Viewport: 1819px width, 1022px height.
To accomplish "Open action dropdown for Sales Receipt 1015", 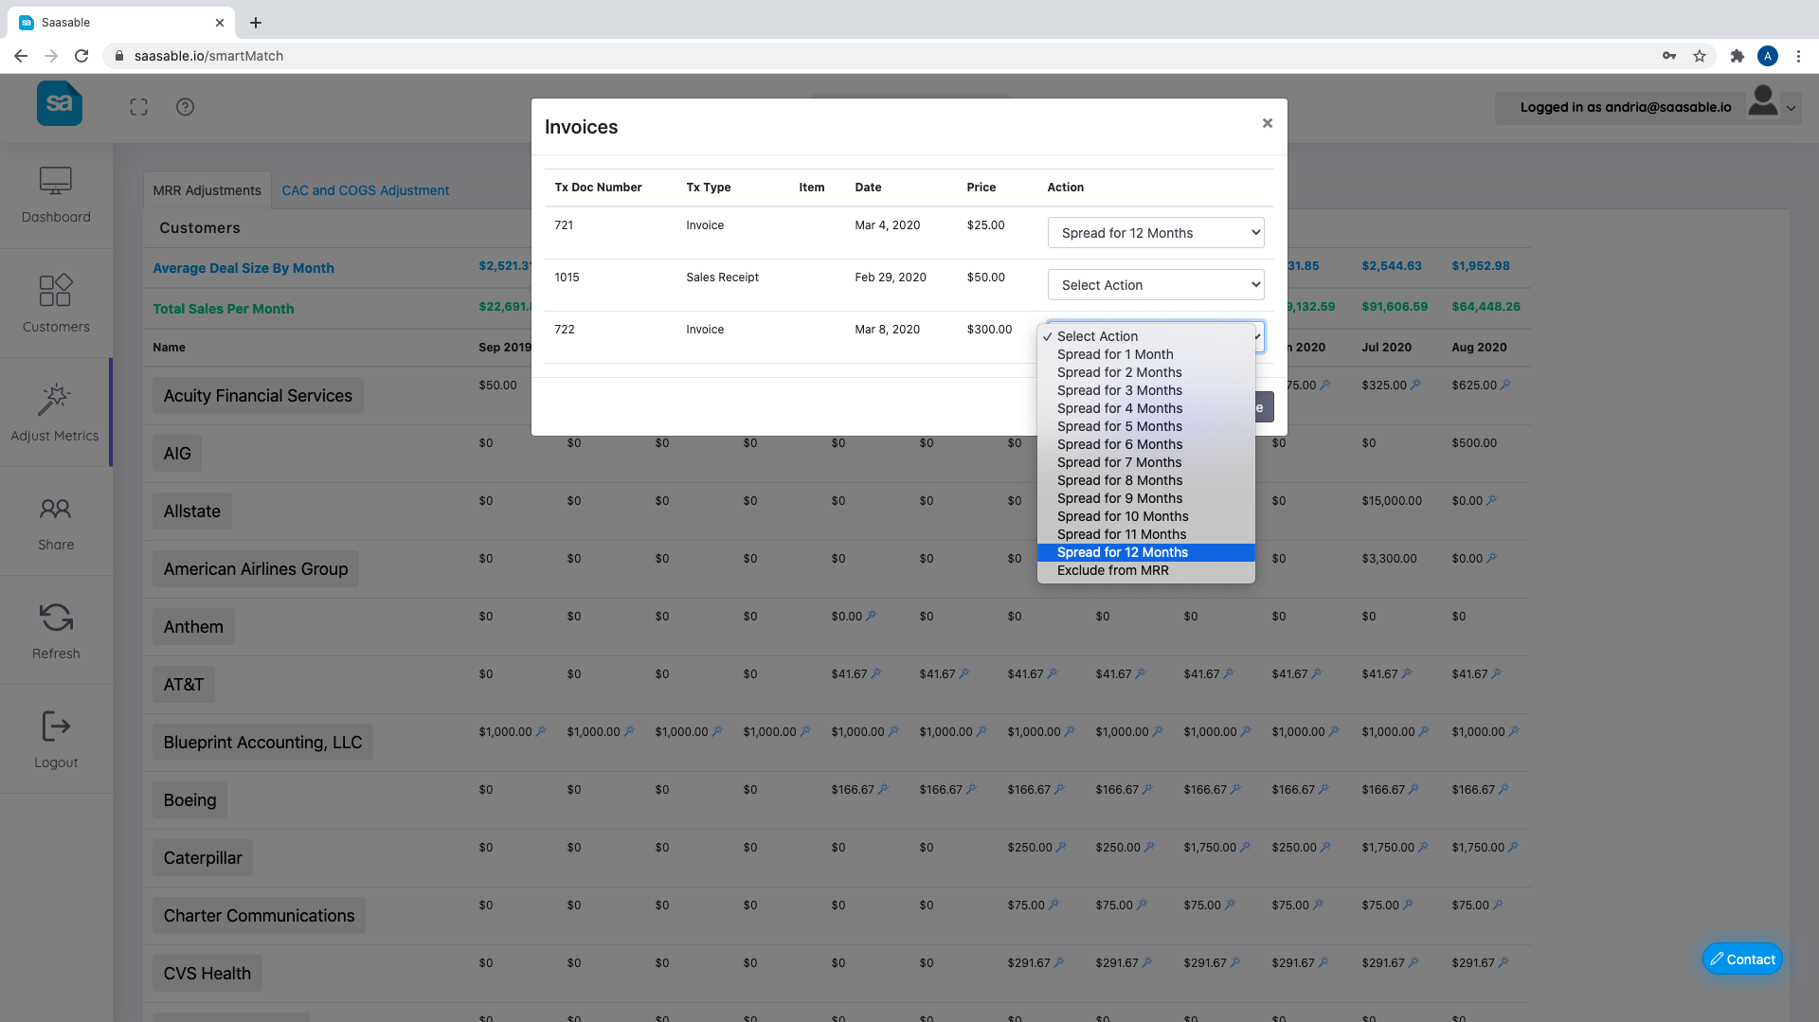I will click(1156, 285).
